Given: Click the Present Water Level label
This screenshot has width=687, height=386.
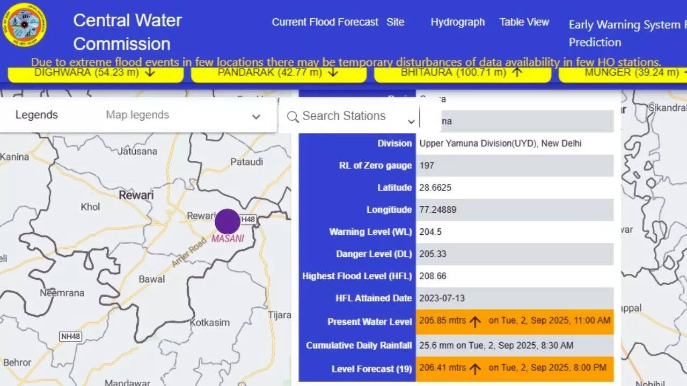Looking at the screenshot, I should point(370,322).
